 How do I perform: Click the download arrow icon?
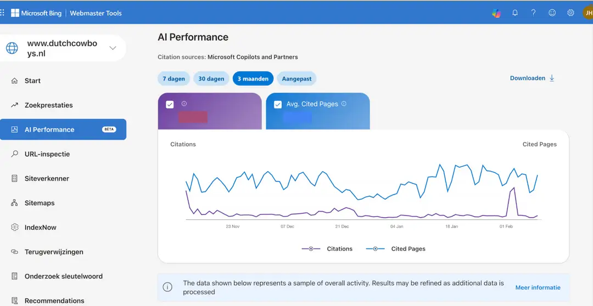coord(552,78)
